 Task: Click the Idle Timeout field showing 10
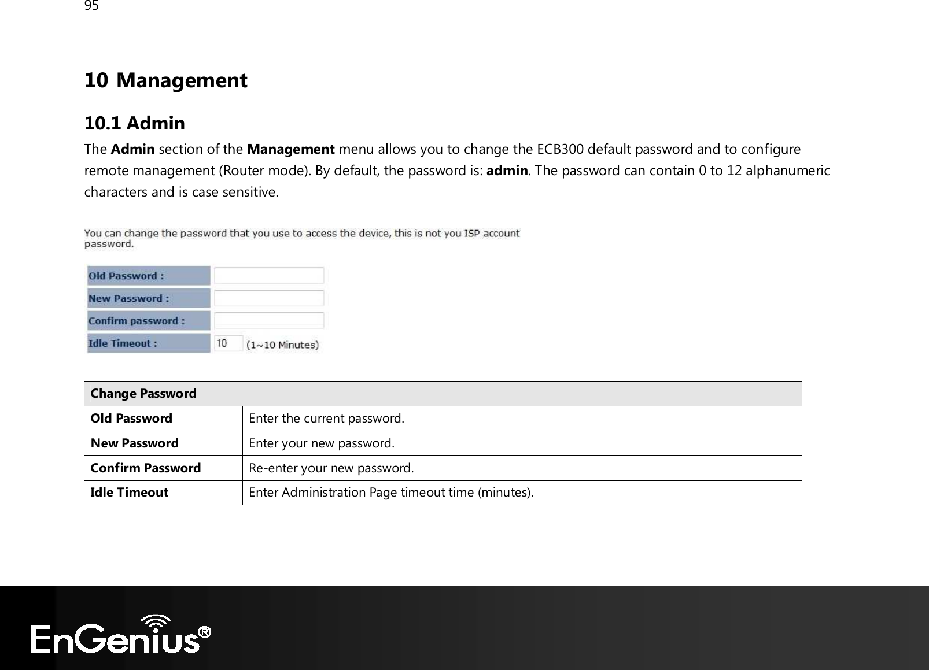[x=228, y=343]
